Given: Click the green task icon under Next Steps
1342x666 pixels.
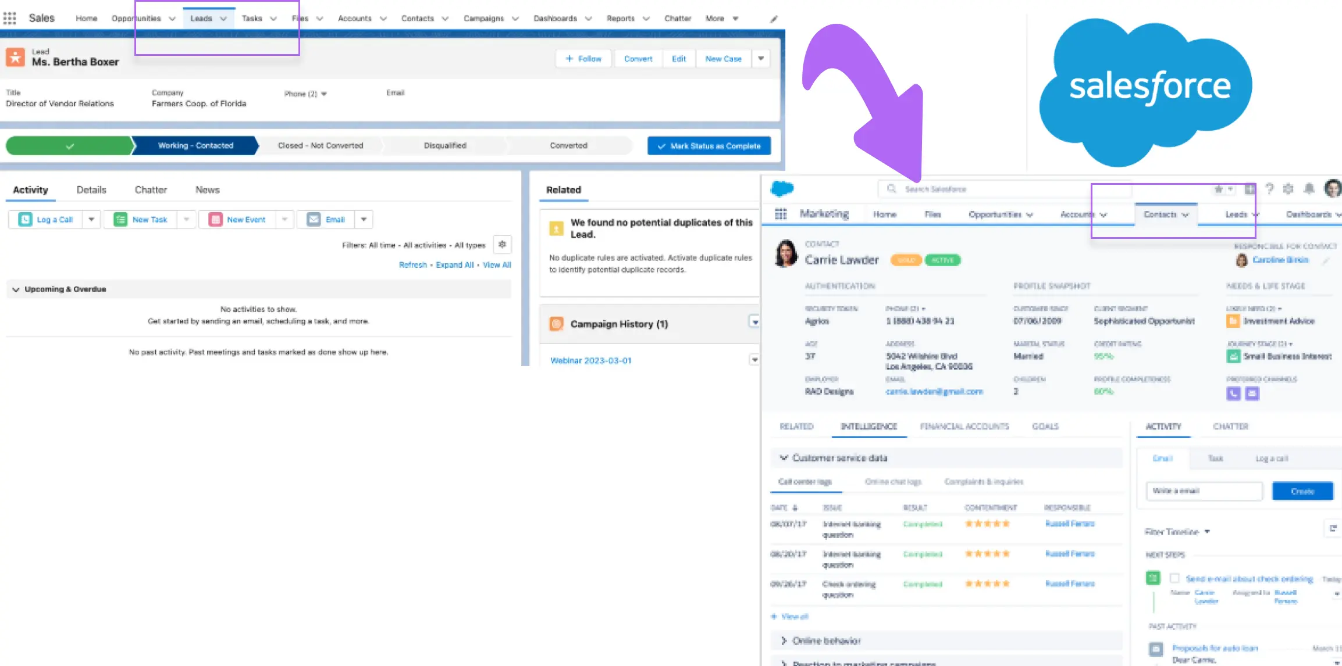Looking at the screenshot, I should [x=1153, y=578].
